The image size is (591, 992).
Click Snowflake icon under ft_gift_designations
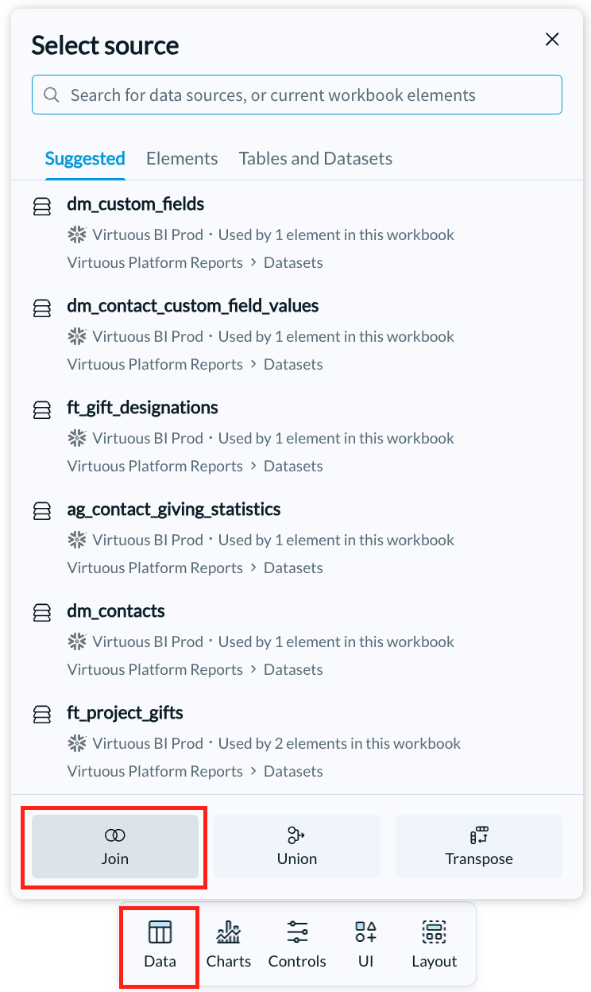coord(77,438)
